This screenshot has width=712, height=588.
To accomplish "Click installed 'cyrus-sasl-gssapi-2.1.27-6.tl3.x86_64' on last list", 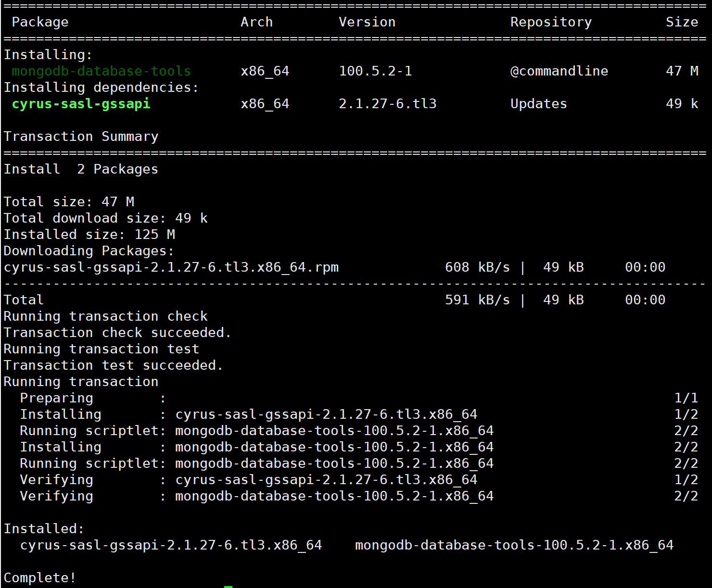I will 171,546.
